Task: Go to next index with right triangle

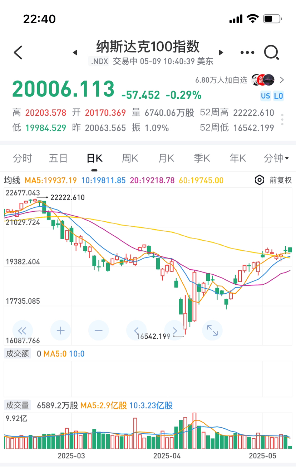Action: tap(221, 53)
